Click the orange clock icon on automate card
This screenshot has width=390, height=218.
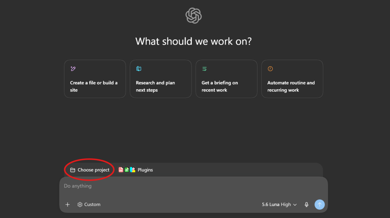point(270,68)
